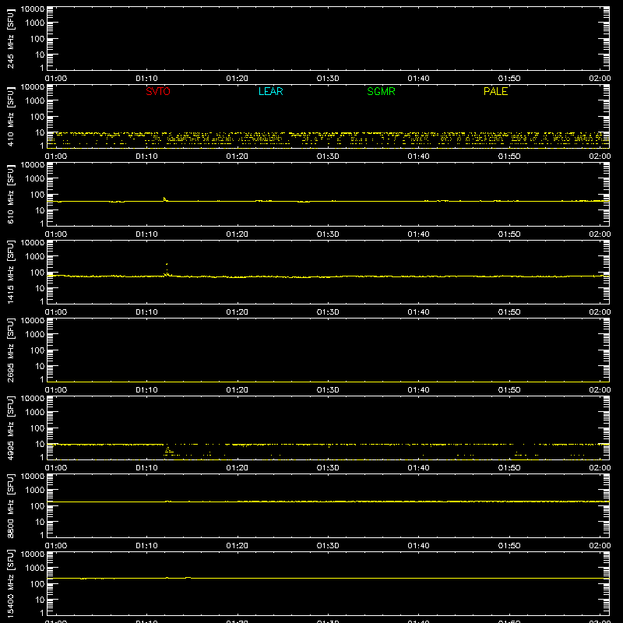
Task: Click the red SVTO station label
Action: [x=158, y=91]
